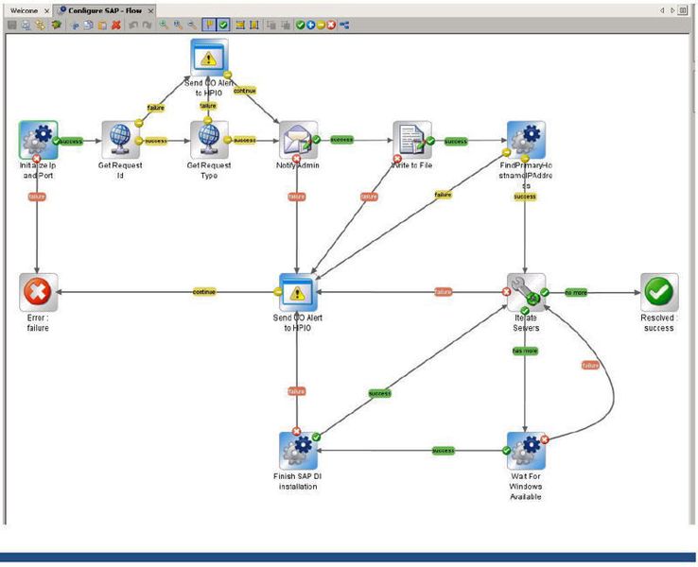Select the Notify Admin mail step
The width and height of the screenshot is (698, 567).
pos(298,140)
